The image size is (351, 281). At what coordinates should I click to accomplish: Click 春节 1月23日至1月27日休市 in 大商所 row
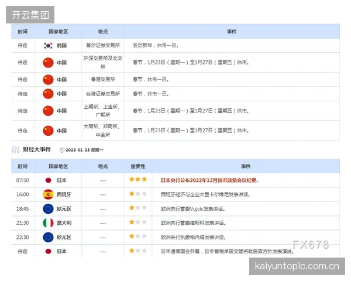click(x=191, y=131)
